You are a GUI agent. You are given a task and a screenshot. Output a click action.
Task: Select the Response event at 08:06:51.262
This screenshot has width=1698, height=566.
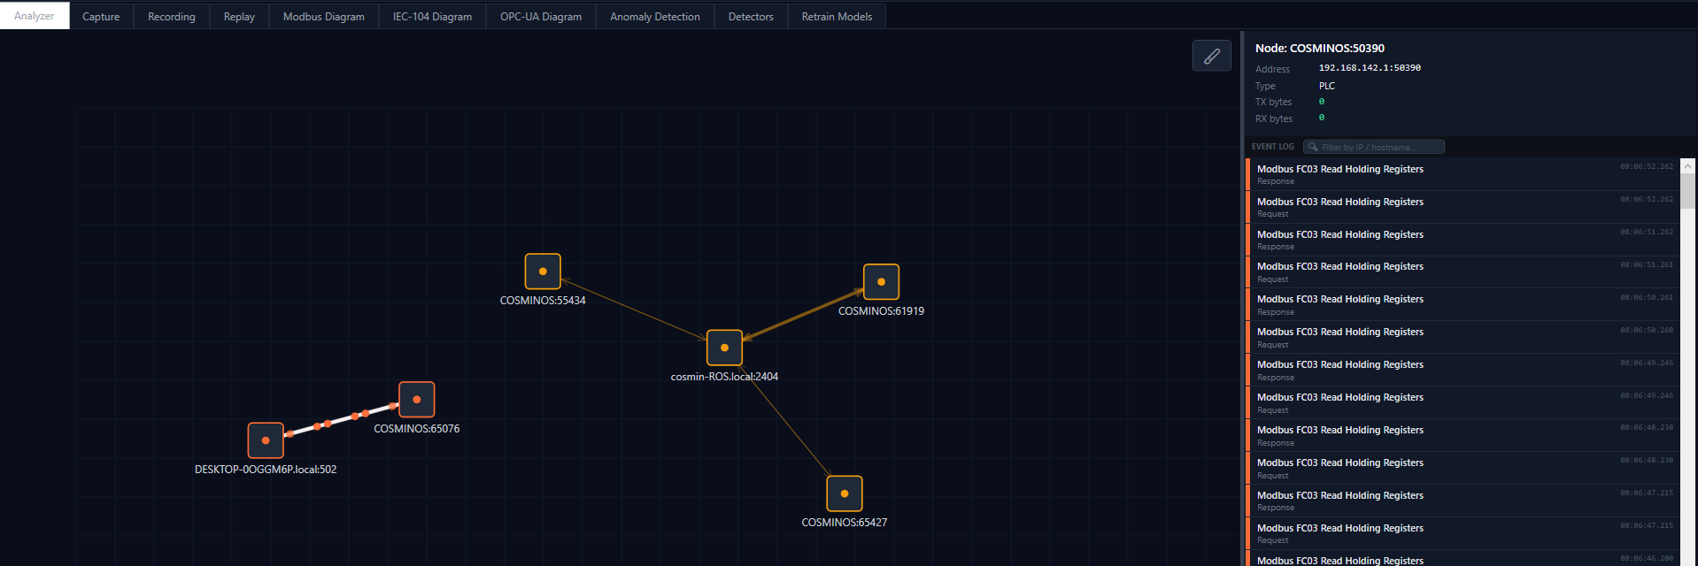pos(1463,240)
